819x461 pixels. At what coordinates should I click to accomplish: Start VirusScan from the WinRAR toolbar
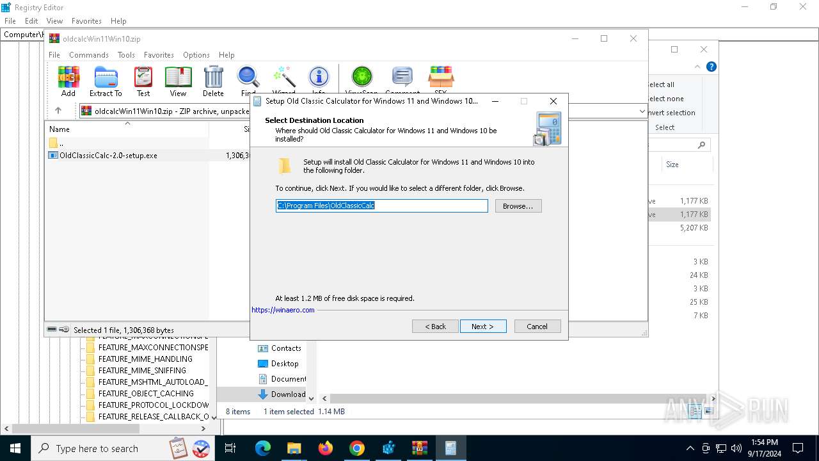(362, 77)
